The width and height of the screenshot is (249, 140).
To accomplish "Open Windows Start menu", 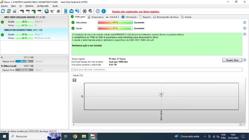I will pyautogui.click(x=4, y=136).
